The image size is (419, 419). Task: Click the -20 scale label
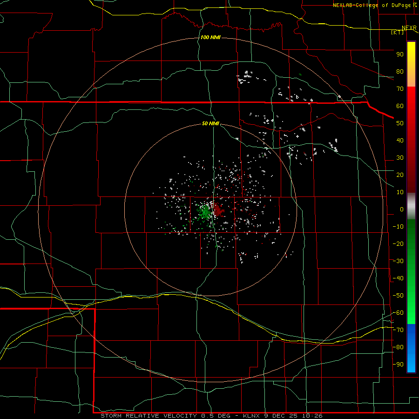[x=398, y=243]
